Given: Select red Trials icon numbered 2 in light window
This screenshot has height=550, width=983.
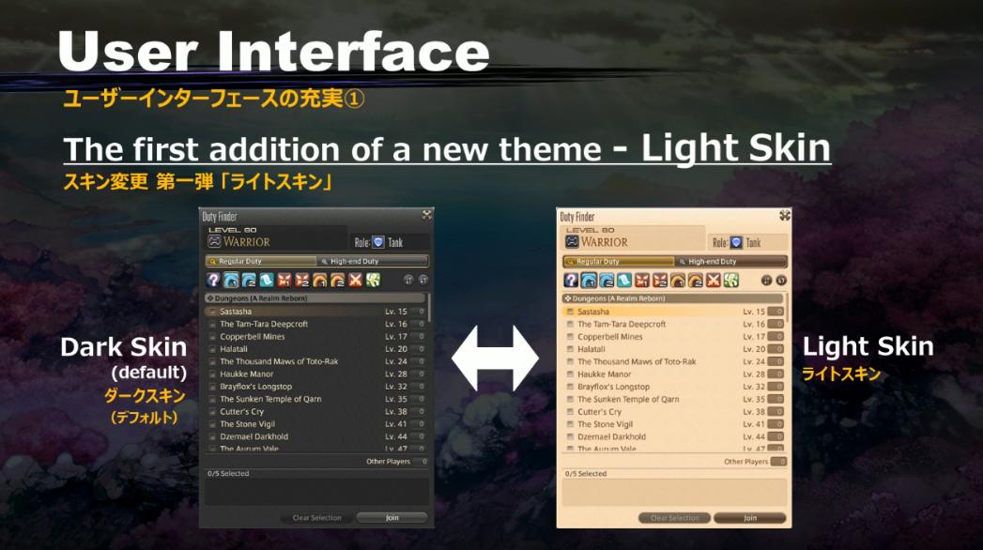Looking at the screenshot, I should point(659,280).
